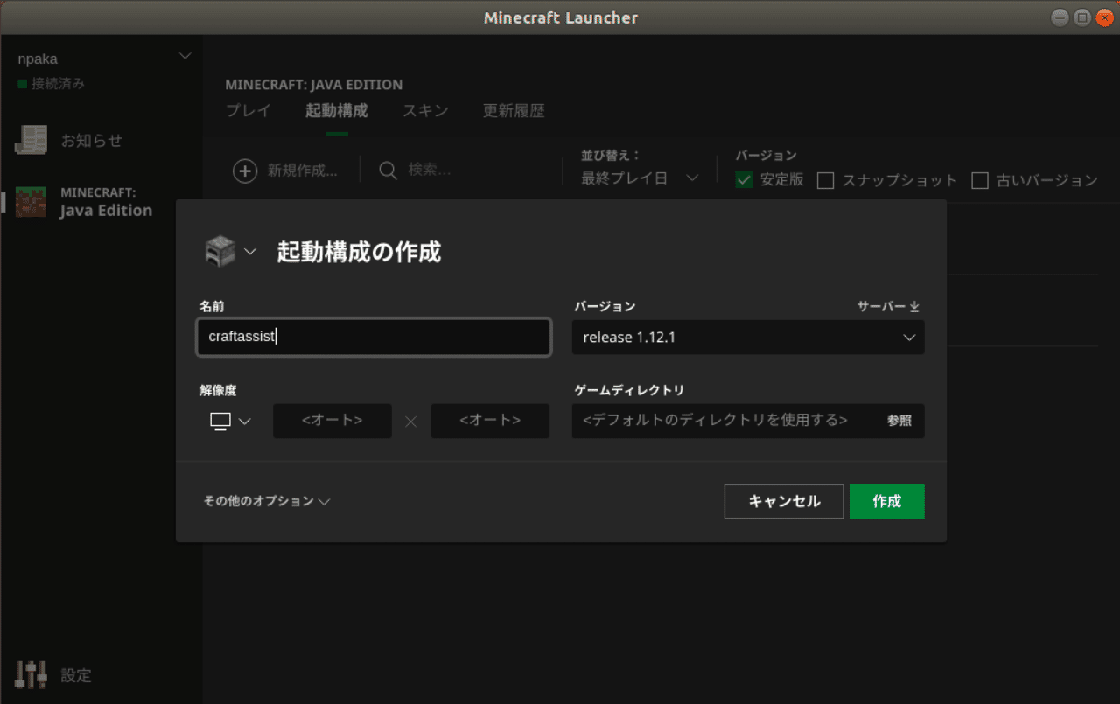Image resolution: width=1120 pixels, height=704 pixels.
Task: Open launcher settings via the 設定 sliders icon
Action: tap(31, 674)
